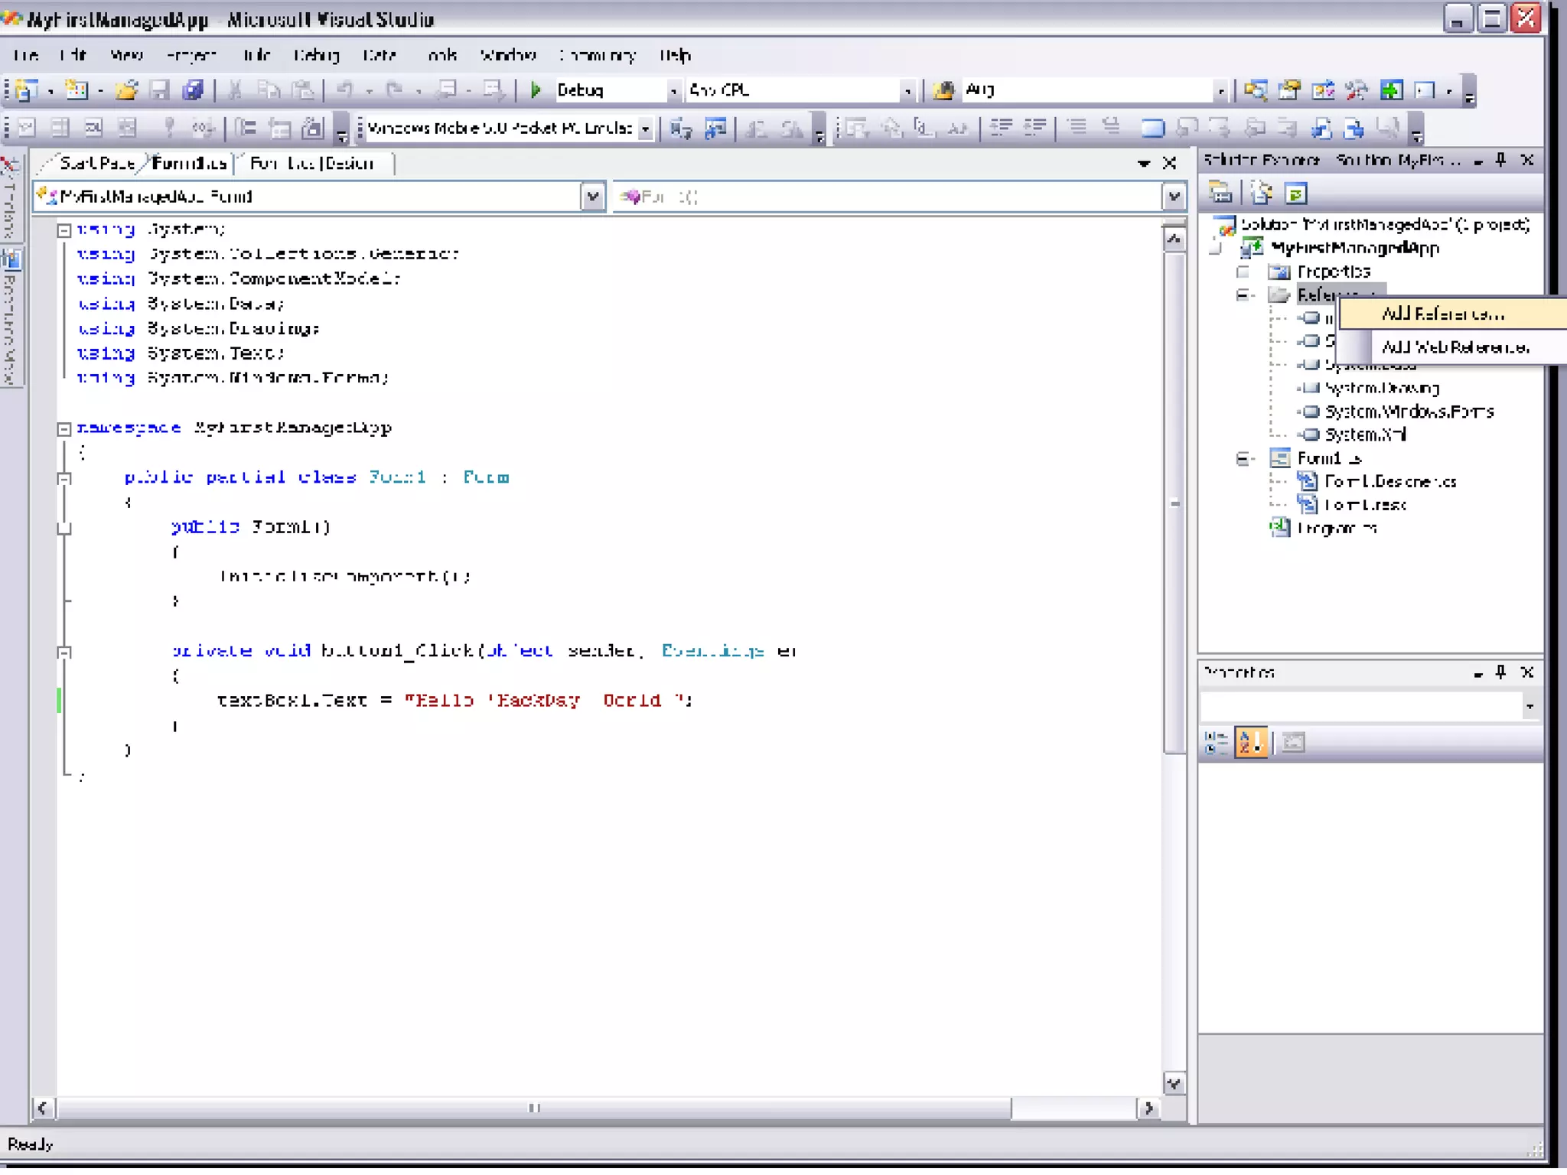1567x1175 pixels.
Task: Click the Categorized view icon in Properties panel
Action: (x=1215, y=742)
